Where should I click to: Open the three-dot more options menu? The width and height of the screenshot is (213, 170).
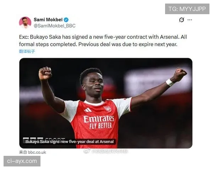pyautogui.click(x=190, y=20)
